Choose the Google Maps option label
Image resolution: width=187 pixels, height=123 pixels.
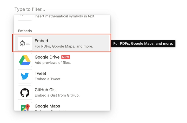point(47,106)
